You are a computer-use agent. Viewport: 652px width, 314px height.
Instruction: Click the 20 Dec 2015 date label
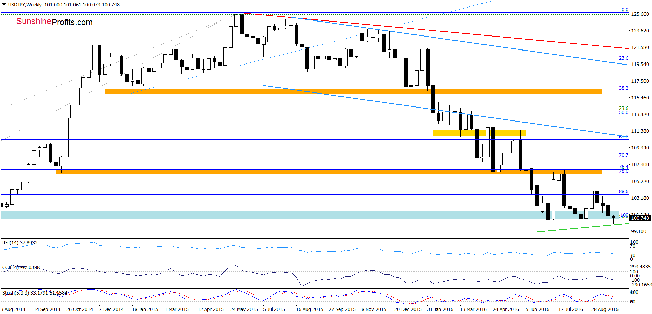pyautogui.click(x=408, y=309)
